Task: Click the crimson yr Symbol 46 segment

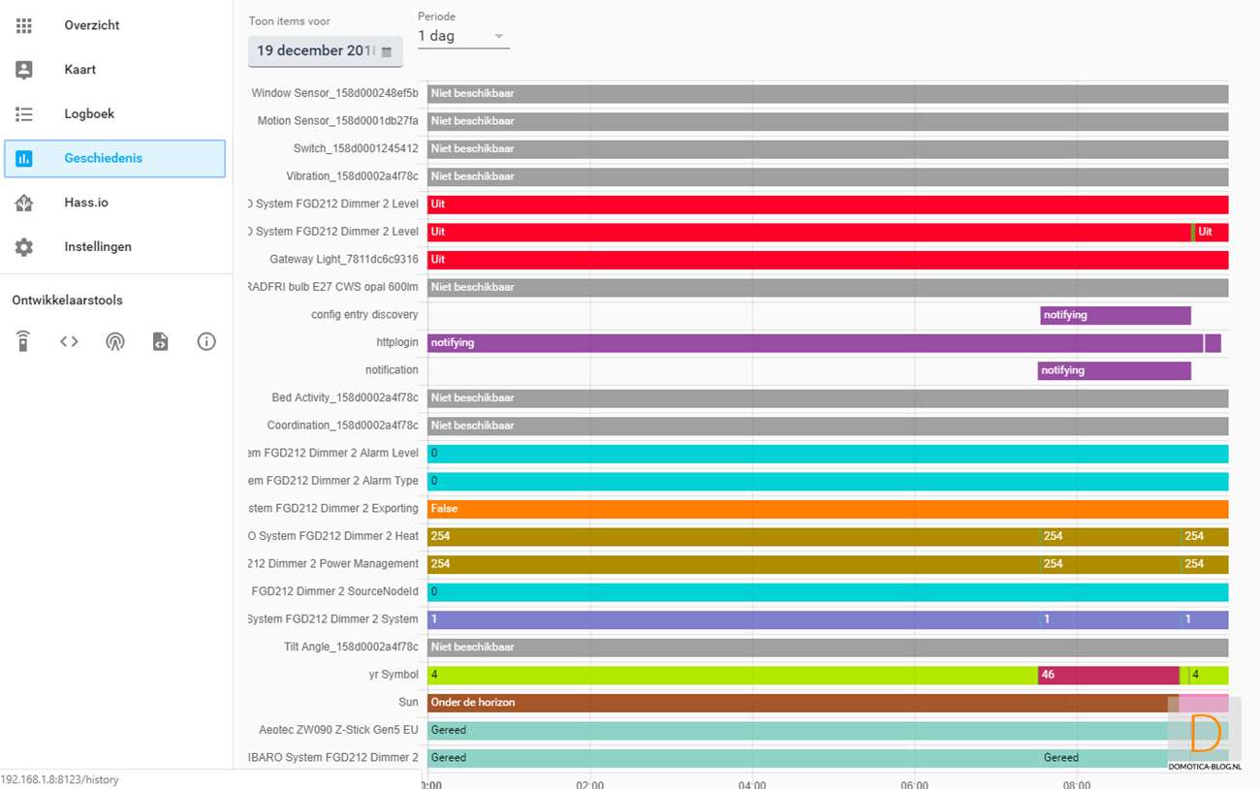Action: [1108, 675]
